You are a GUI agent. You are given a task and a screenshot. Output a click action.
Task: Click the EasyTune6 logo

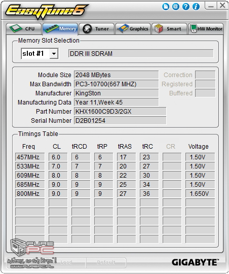tap(47, 11)
